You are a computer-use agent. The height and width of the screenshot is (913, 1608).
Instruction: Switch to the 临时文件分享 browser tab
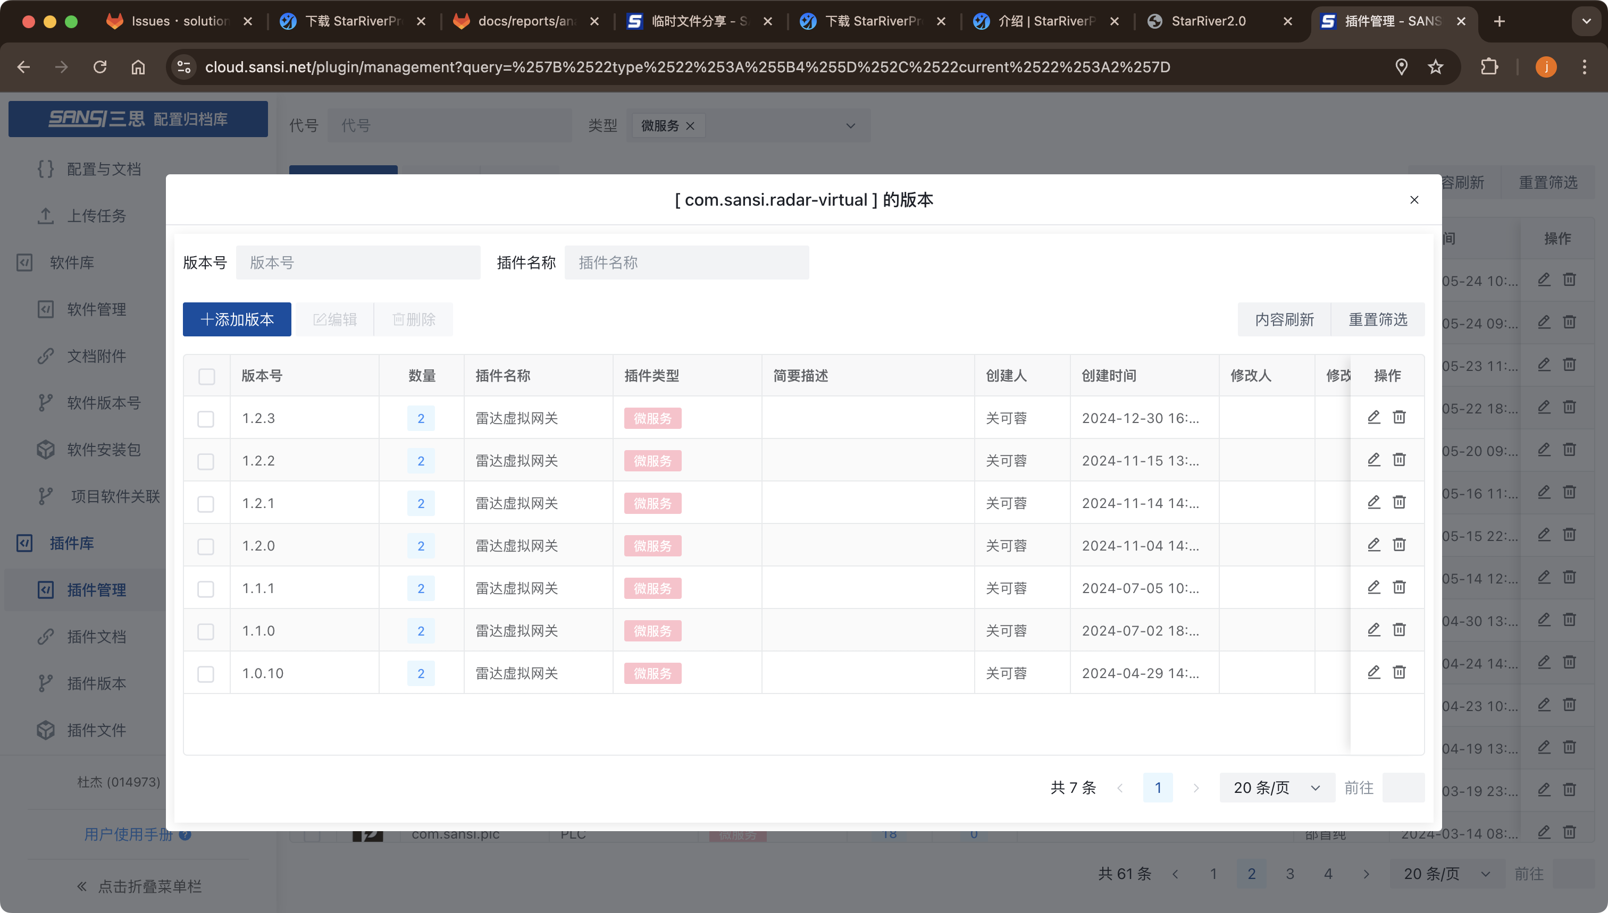(x=700, y=21)
